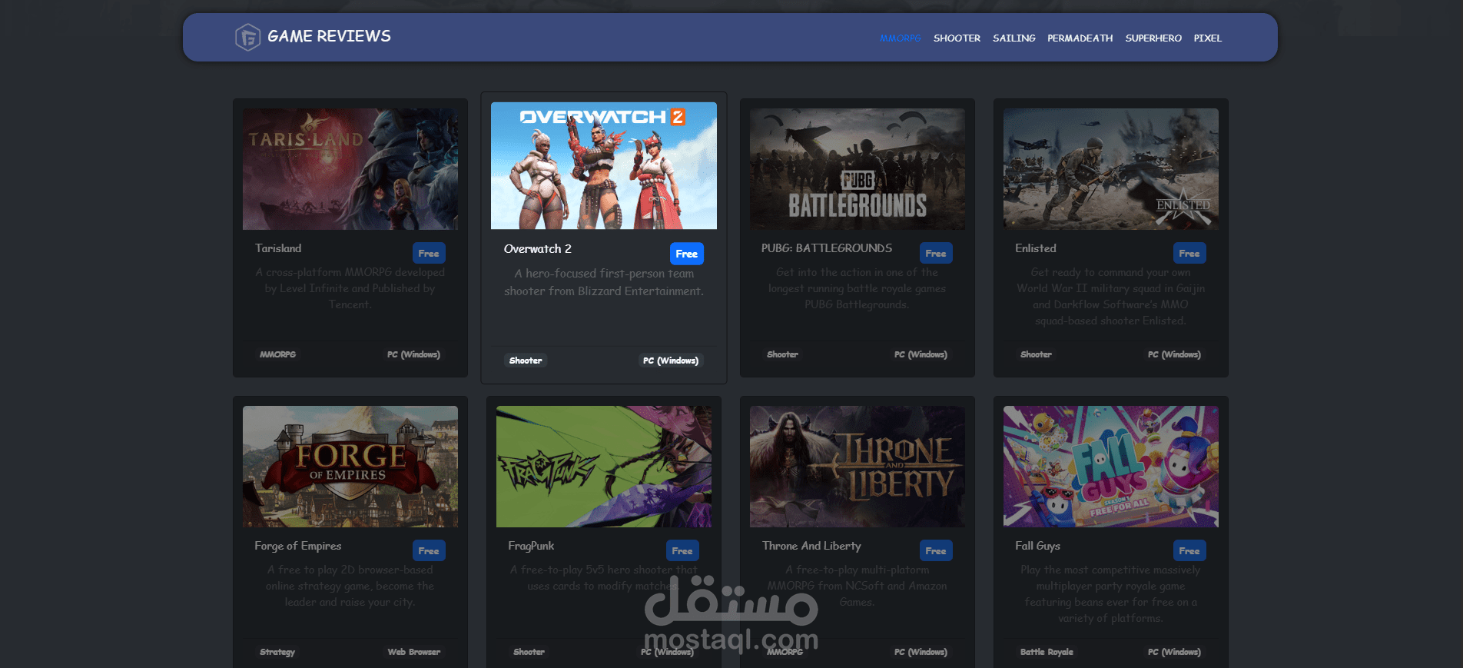Open the PUBG Battlegrounds cover image
The height and width of the screenshot is (668, 1463).
point(858,169)
